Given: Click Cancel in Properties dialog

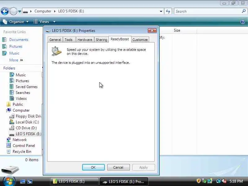Looking at the screenshot, I should 118,167.
